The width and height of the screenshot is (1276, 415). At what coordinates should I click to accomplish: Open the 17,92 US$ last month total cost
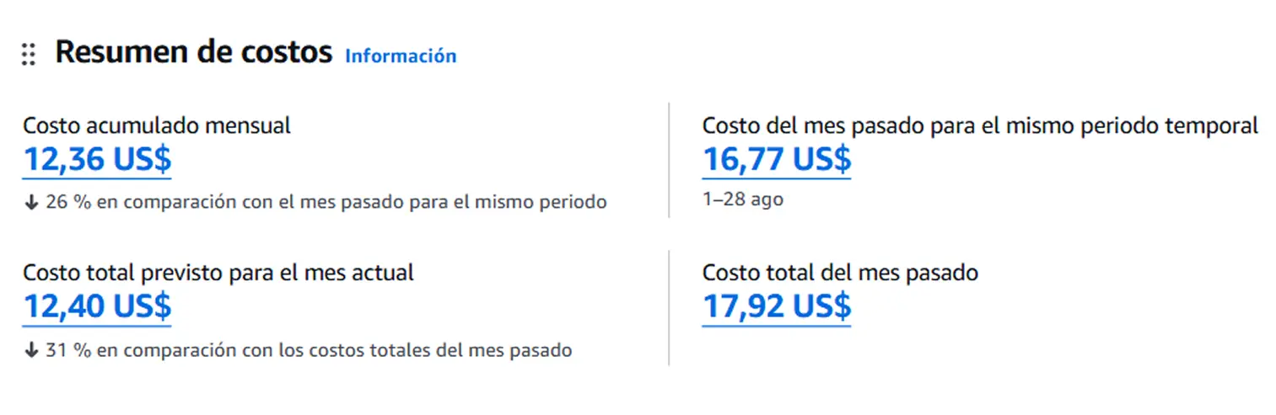[x=776, y=306]
